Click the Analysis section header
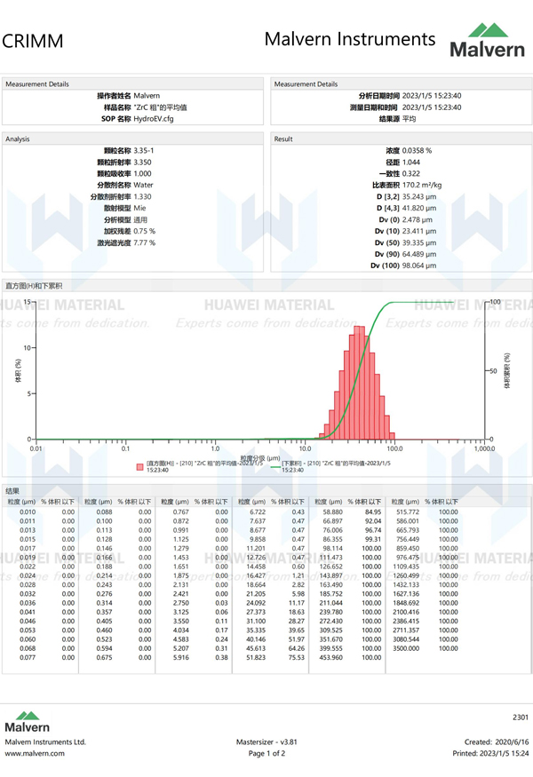Viewport: 533px width, 777px height. [x=19, y=139]
